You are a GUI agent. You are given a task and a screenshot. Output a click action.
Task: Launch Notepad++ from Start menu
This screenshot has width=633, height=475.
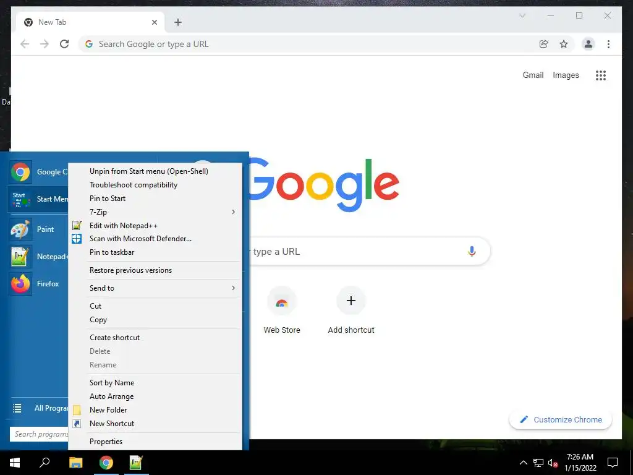pos(38,257)
